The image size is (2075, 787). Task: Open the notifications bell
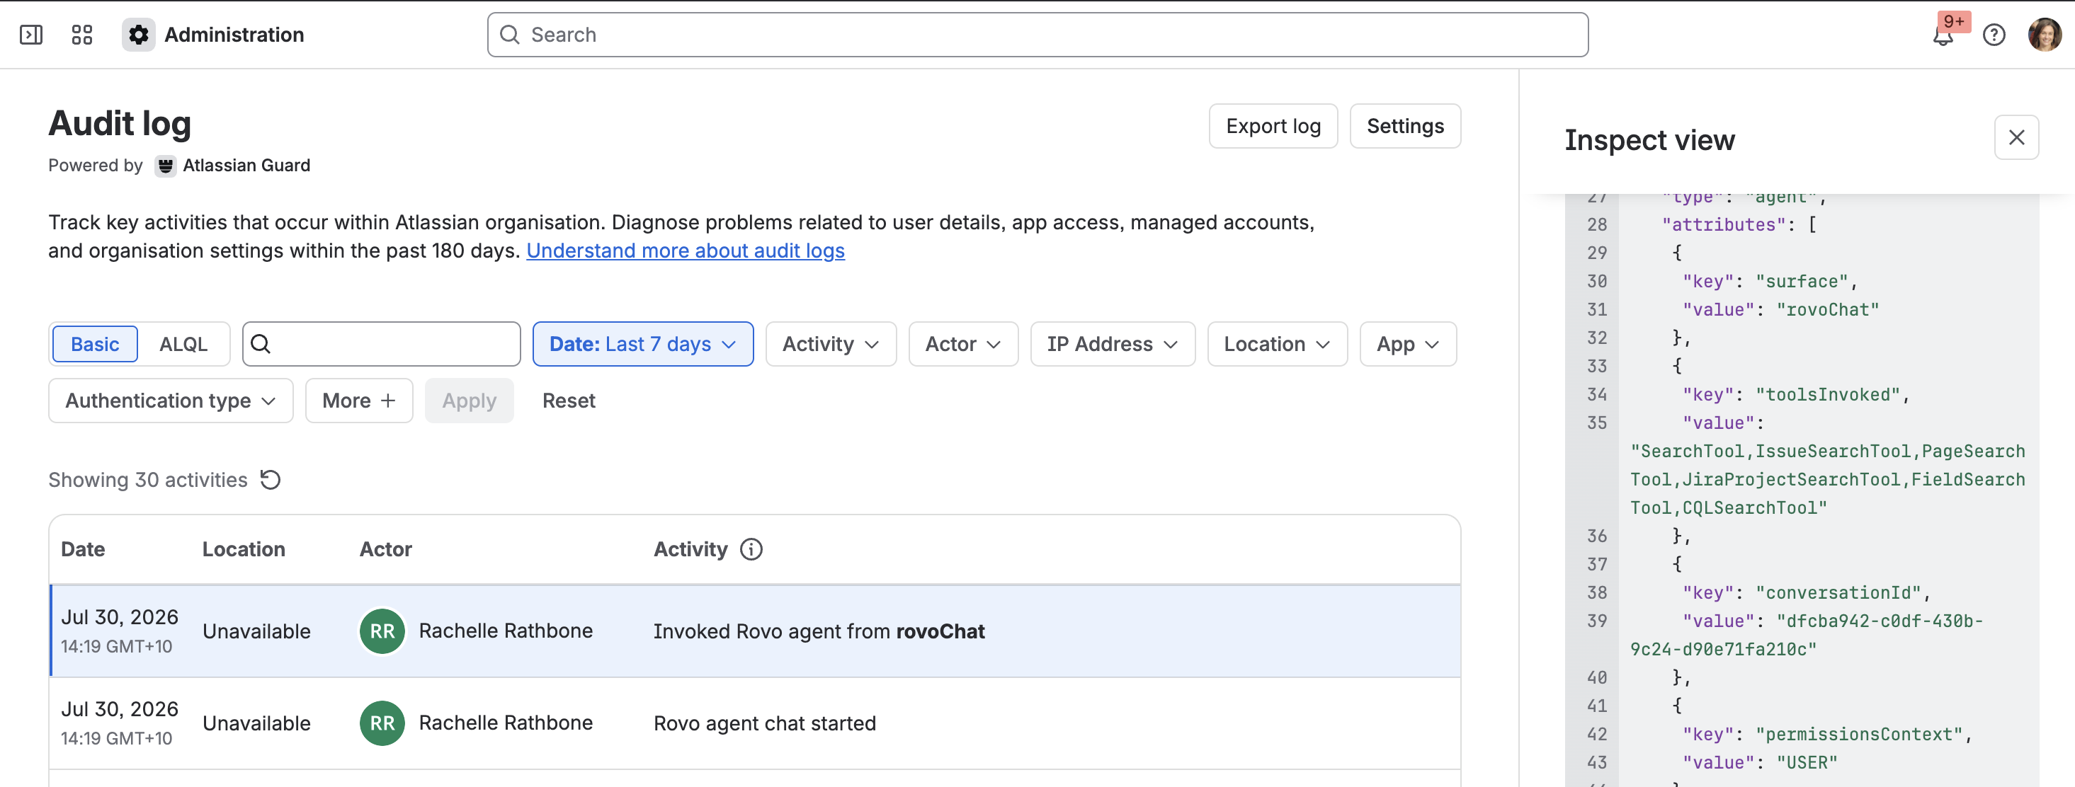pos(1943,35)
